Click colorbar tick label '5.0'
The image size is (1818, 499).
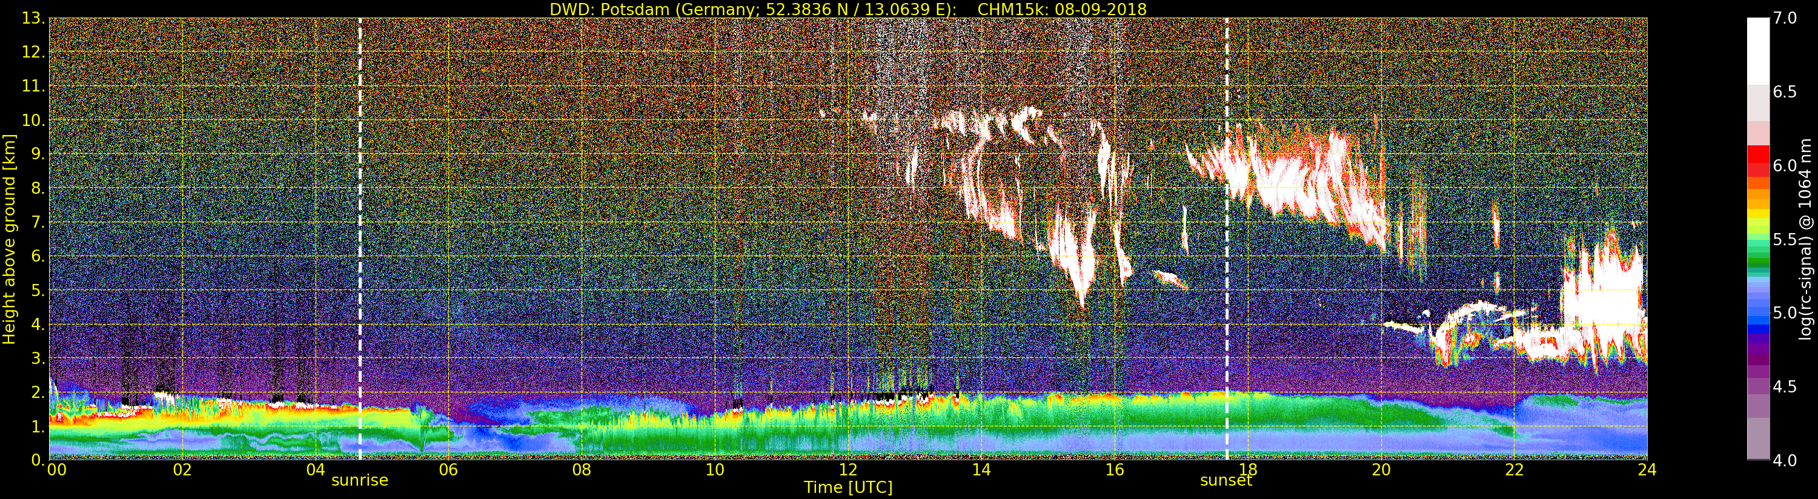tap(1785, 312)
